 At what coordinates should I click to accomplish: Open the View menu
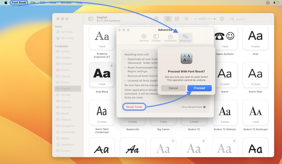53,3
